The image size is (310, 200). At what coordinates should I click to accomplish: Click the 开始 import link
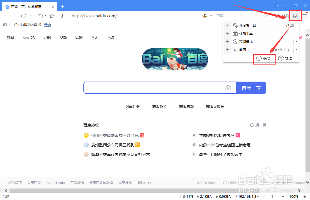(48, 25)
